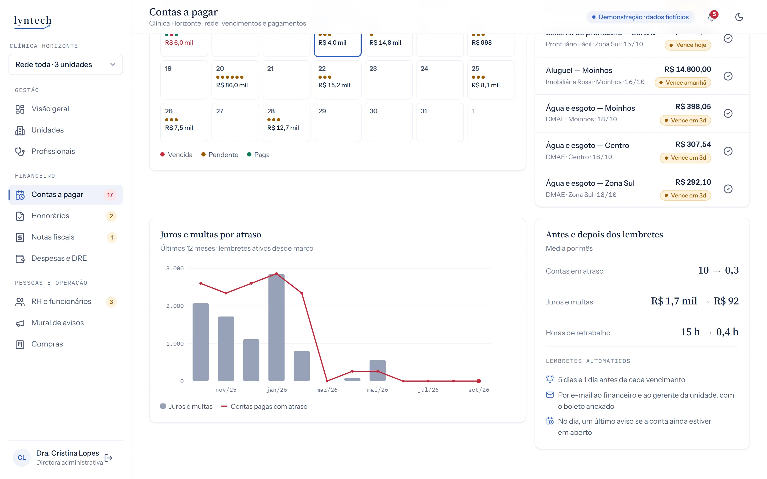Select calendar day 28 with R$ 12,7 mil
Viewport: 767px width, 479px height.
click(286, 122)
